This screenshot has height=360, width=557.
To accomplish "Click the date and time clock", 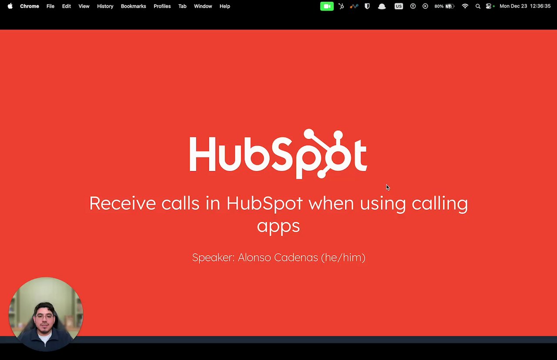I will coord(525,6).
